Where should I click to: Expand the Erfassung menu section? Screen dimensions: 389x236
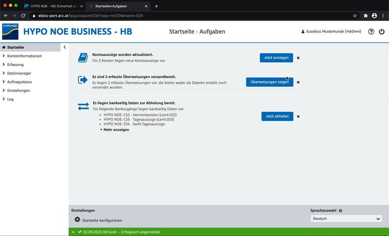(15, 65)
